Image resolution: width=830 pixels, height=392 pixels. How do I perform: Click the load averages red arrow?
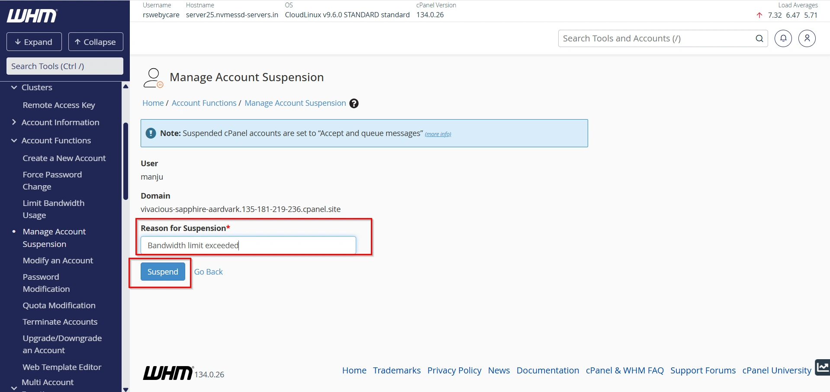coord(759,15)
